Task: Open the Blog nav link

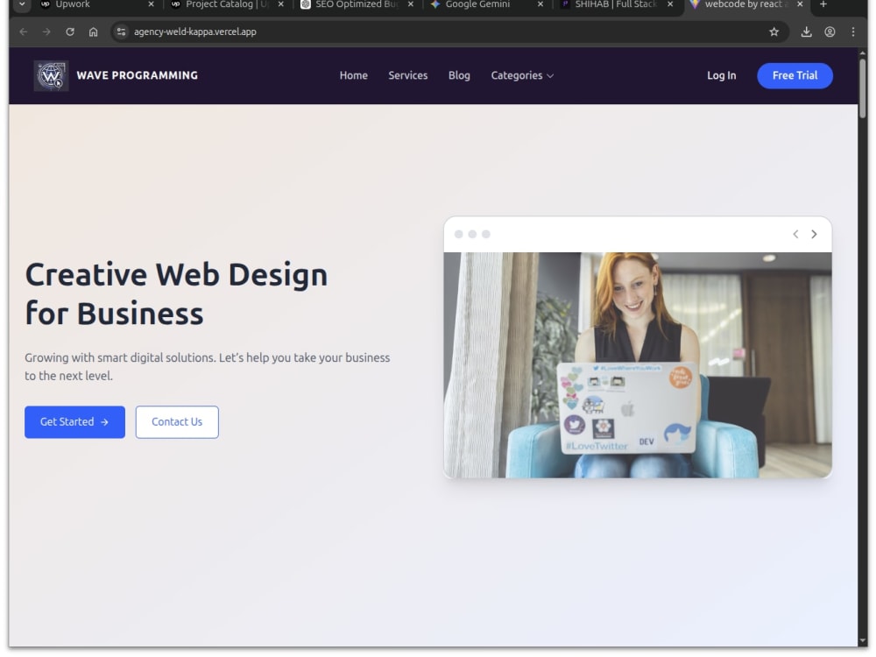Action: (459, 75)
